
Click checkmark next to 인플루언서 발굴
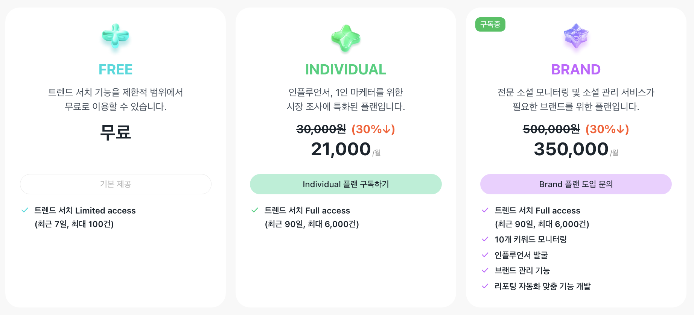(x=485, y=255)
